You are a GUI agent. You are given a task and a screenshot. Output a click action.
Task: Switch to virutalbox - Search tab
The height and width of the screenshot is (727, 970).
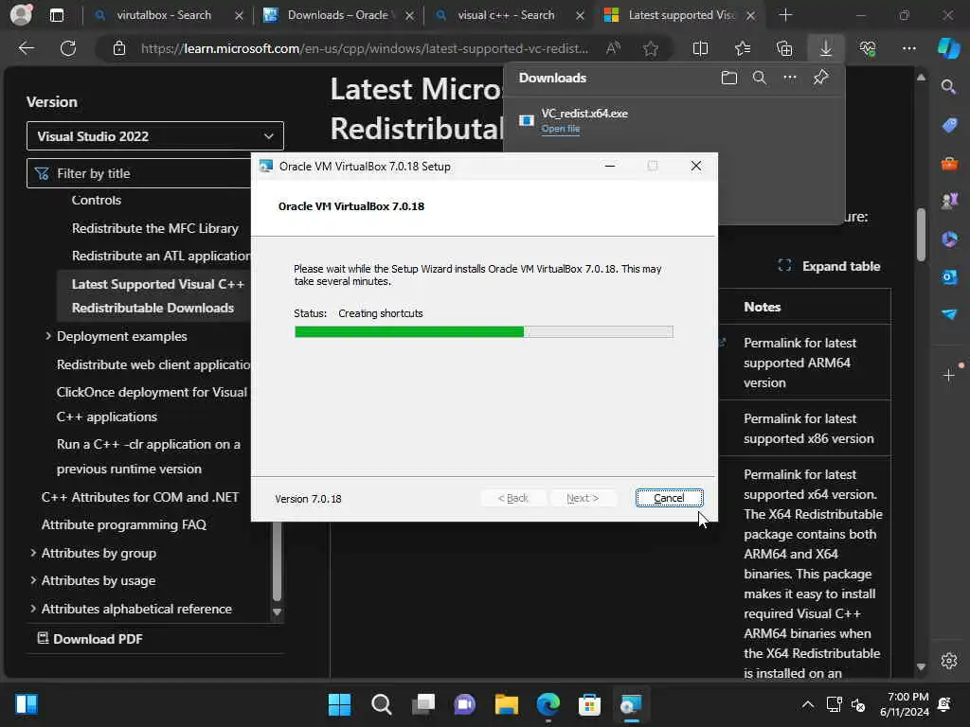164,15
